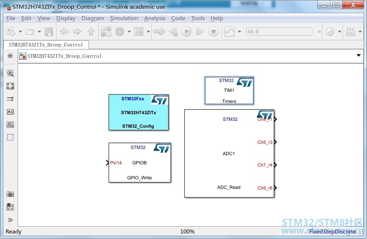Open the Library Browser icon
The width and height of the screenshot is (367, 239).
106,31
